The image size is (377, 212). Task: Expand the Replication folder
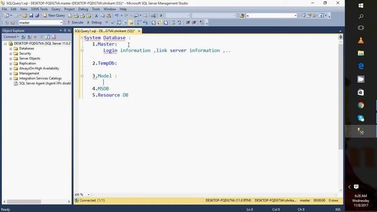pyautogui.click(x=11, y=64)
